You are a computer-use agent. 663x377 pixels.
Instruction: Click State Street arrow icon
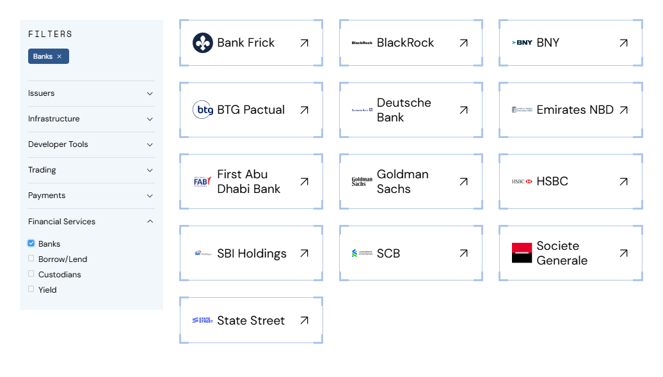tap(304, 320)
